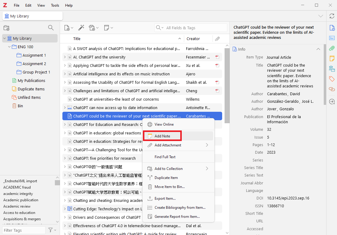Expand the AI, ChatGPT and the university item
The image size is (337, 235).
[x=65, y=57]
